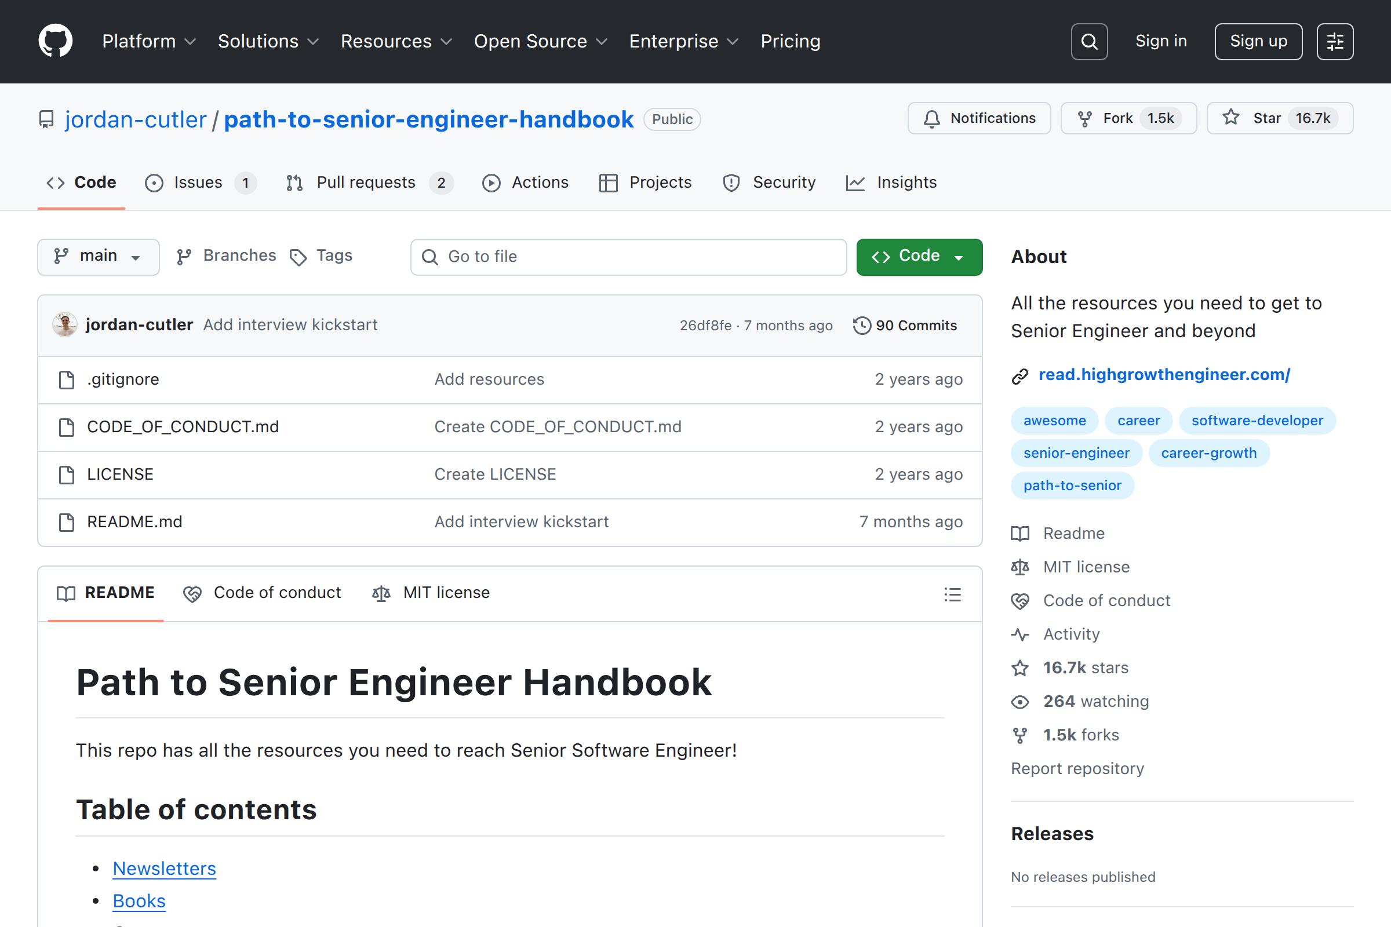This screenshot has height=927, width=1391.
Task: Open the main branch selector dropdown
Action: pyautogui.click(x=98, y=257)
